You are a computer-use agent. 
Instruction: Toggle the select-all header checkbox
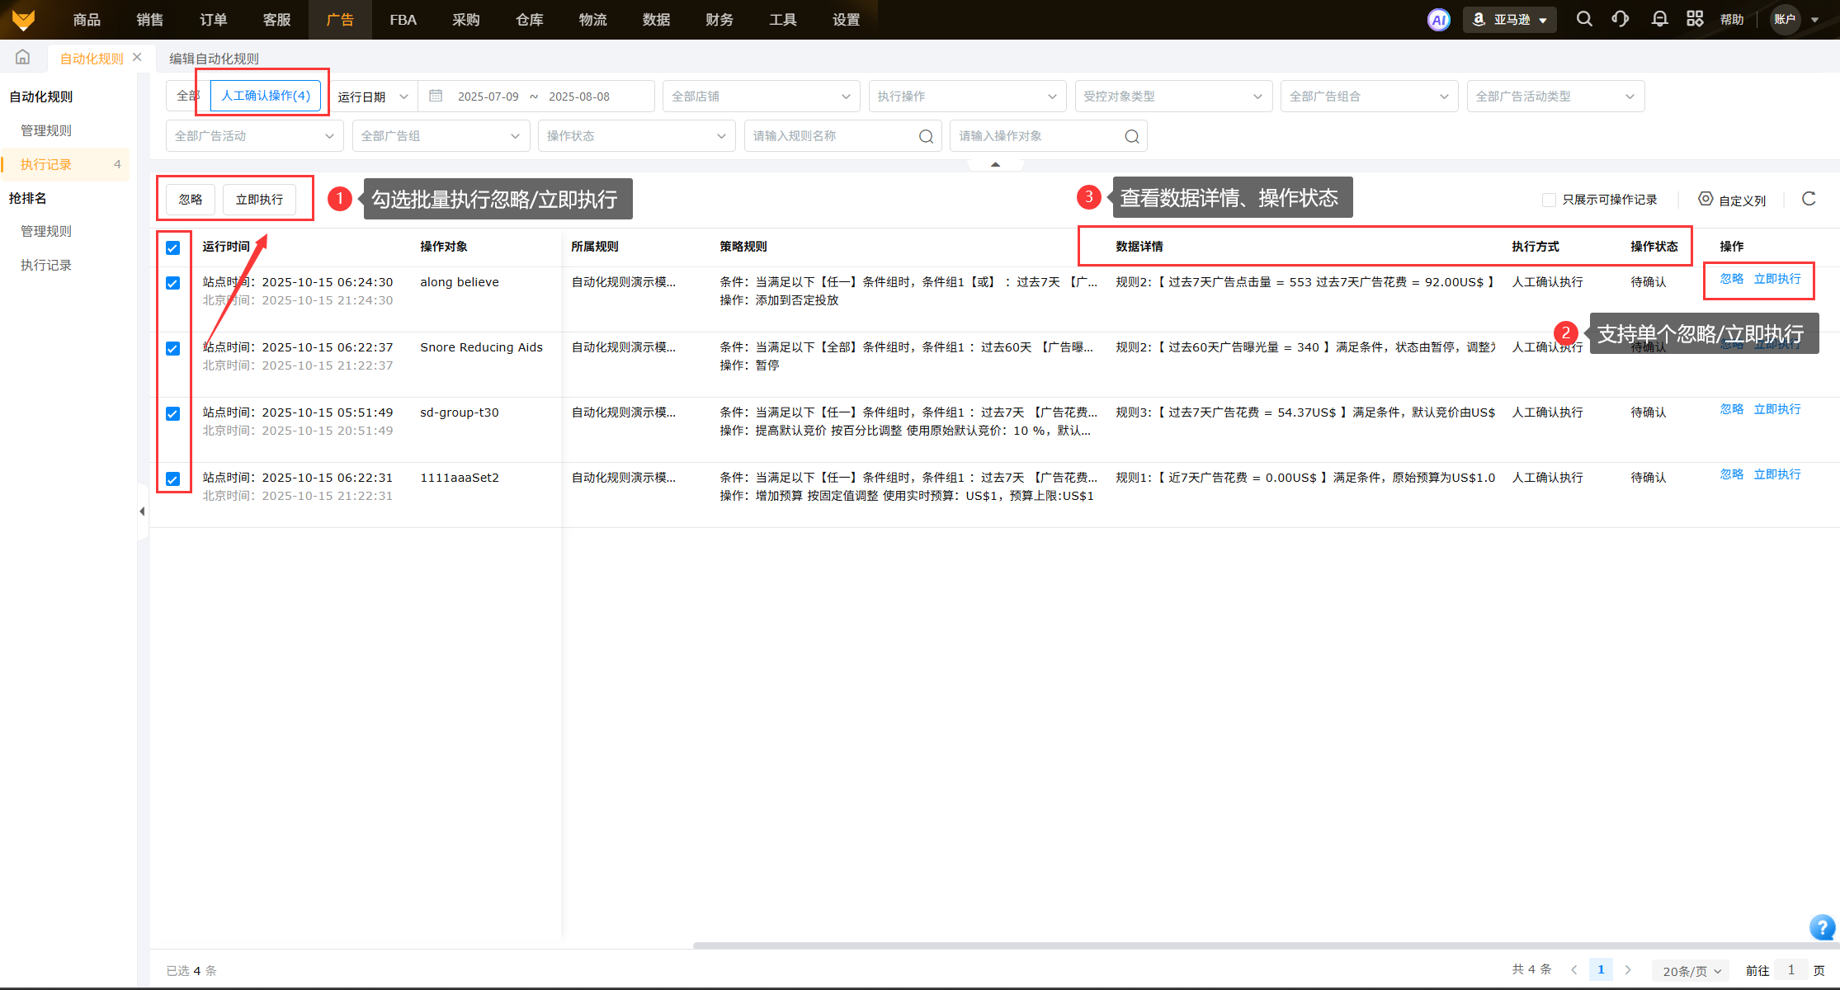172,247
